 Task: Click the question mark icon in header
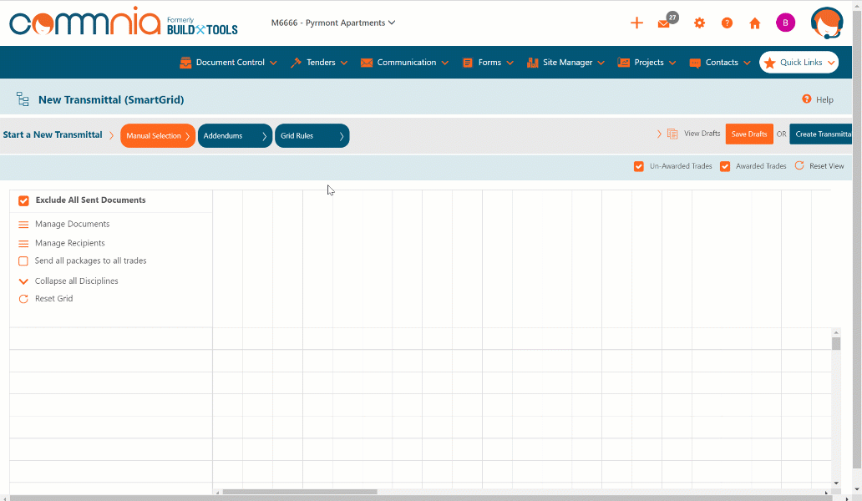point(727,23)
